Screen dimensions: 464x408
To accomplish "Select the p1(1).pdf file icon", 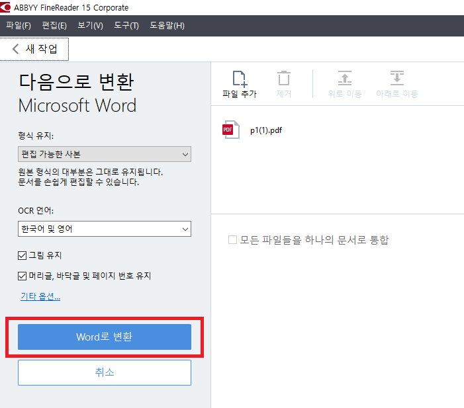I will click(x=230, y=130).
